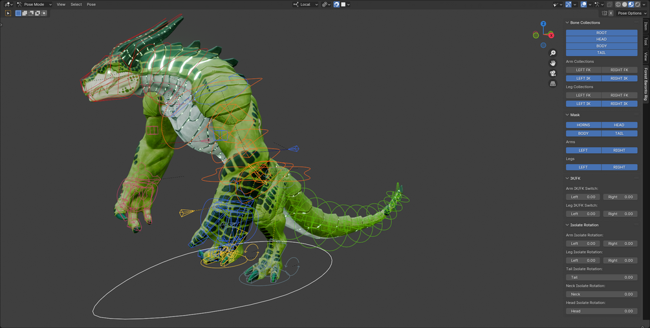Toggle snapping magnet button

(336, 5)
